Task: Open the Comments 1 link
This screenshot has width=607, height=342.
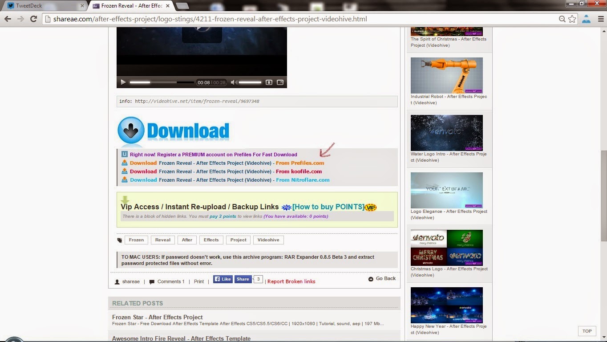Action: pos(171,281)
